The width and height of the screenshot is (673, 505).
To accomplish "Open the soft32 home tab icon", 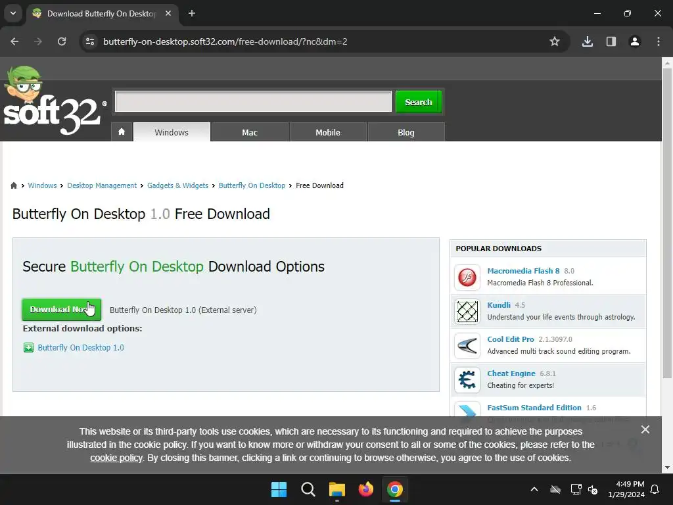I will click(122, 132).
